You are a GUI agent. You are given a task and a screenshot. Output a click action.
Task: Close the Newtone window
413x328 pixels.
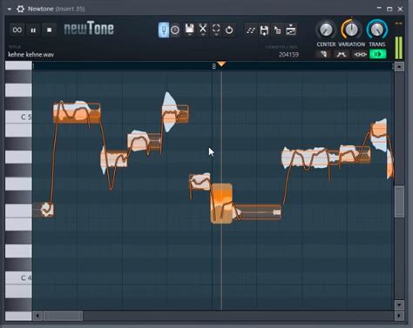coord(400,9)
